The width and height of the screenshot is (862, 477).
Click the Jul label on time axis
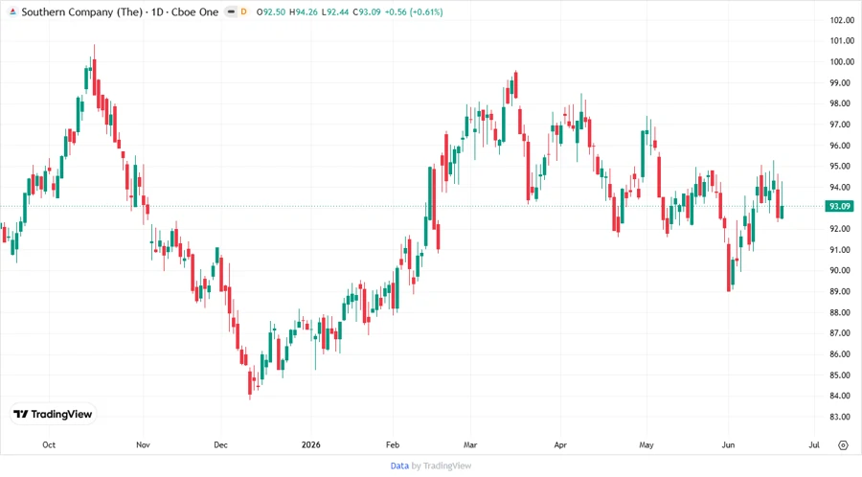(814, 444)
